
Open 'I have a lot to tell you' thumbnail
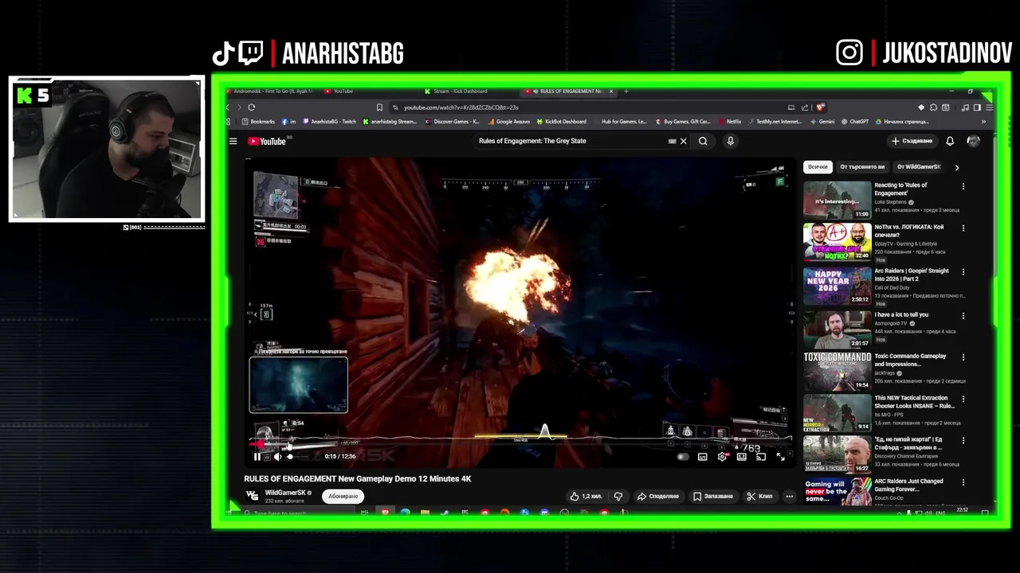point(838,329)
